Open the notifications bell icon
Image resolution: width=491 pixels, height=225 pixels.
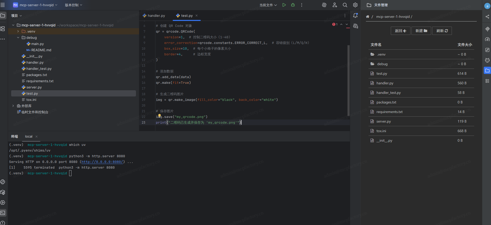355,16
